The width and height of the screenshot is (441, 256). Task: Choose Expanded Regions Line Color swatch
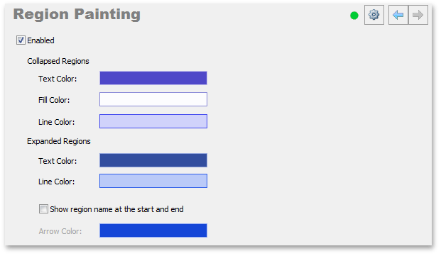click(153, 181)
